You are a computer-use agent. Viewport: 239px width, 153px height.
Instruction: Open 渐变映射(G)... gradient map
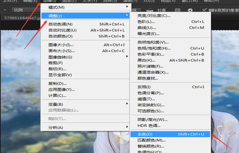(x=170, y=105)
